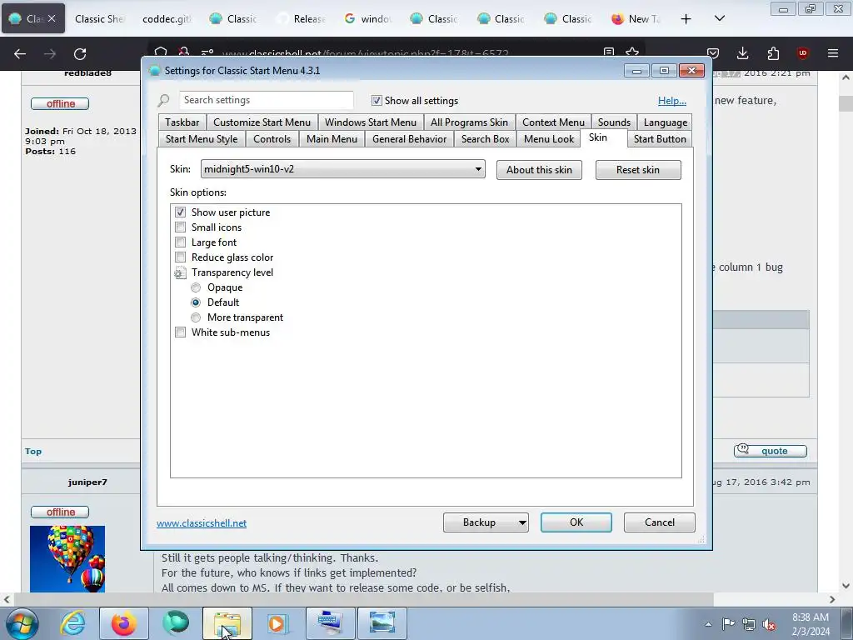Click the Firefox forward arrow
This screenshot has width=853, height=640.
click(50, 54)
